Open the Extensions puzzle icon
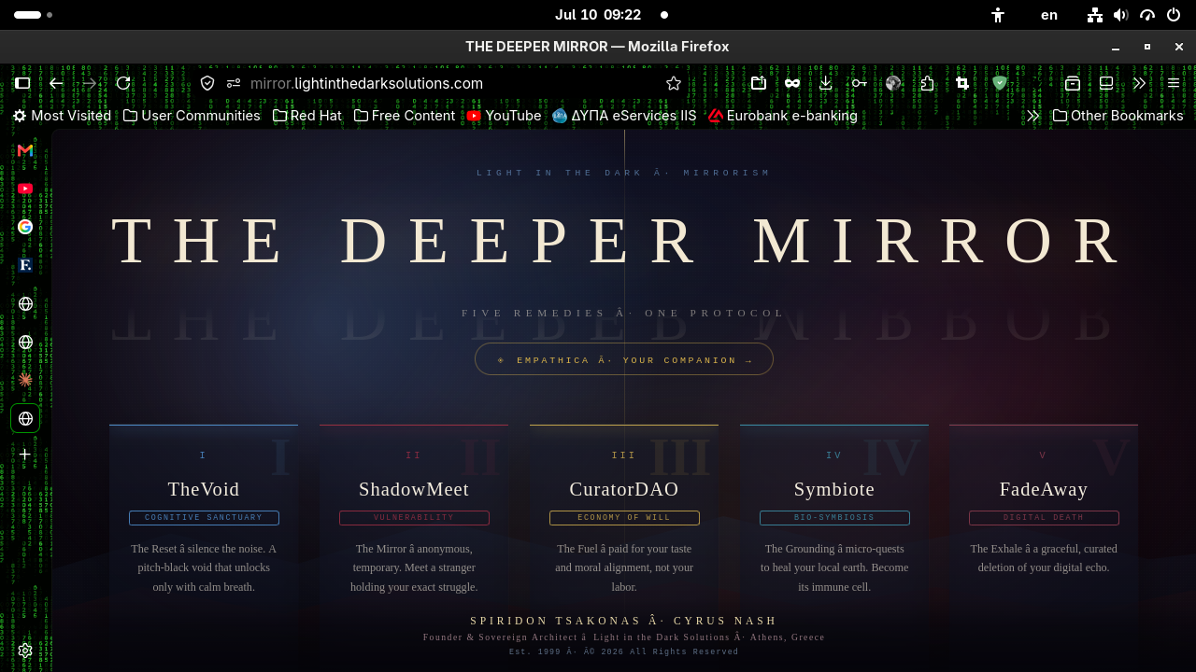1196x672 pixels. [927, 83]
